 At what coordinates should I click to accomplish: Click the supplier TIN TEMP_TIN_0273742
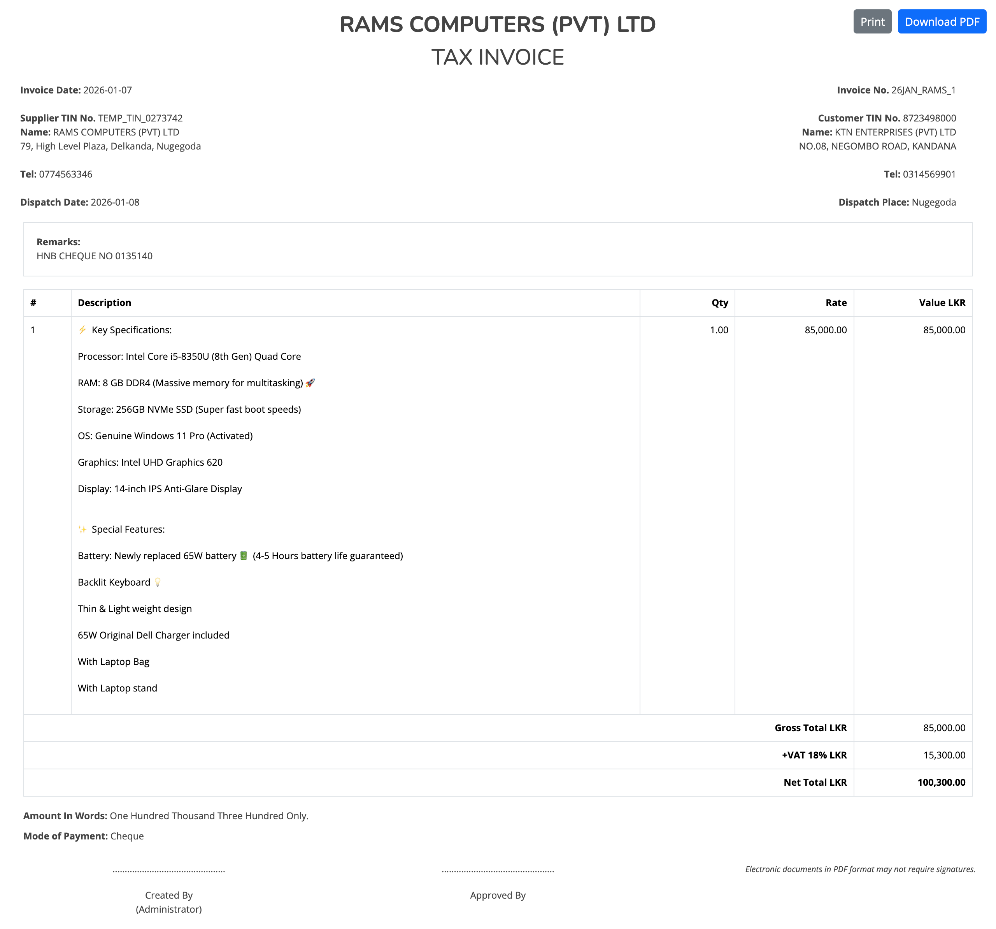tap(140, 118)
